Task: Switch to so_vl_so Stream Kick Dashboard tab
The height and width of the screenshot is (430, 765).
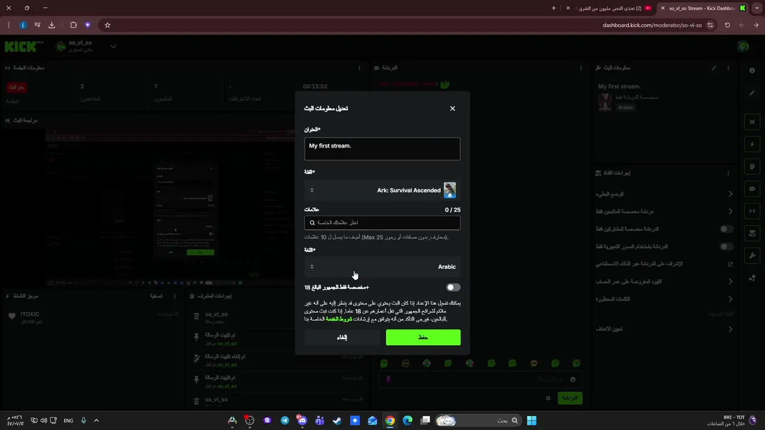Action: 702,8
